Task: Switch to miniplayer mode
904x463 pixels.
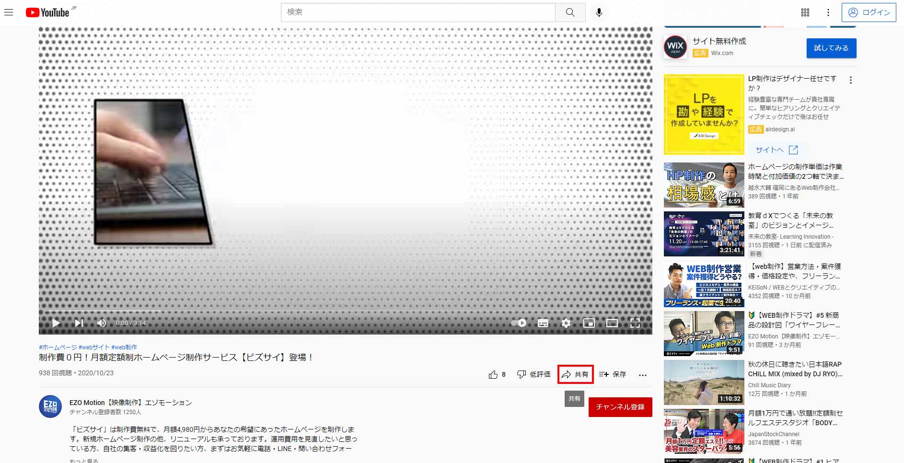Action: point(589,323)
